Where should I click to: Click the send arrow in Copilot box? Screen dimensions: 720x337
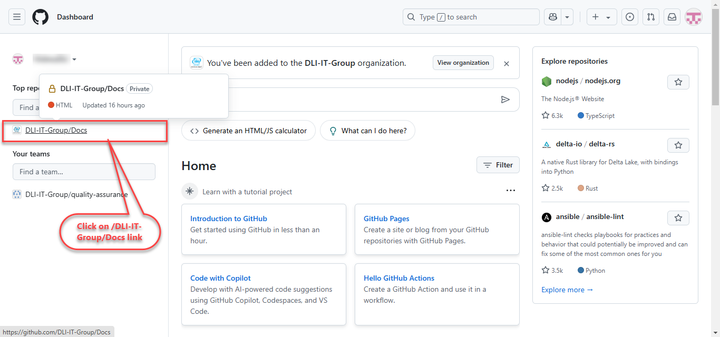(x=505, y=100)
